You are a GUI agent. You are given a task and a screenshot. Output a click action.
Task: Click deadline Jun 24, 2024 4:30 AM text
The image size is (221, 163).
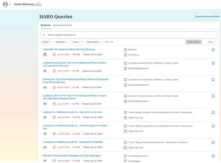click(x=69, y=117)
